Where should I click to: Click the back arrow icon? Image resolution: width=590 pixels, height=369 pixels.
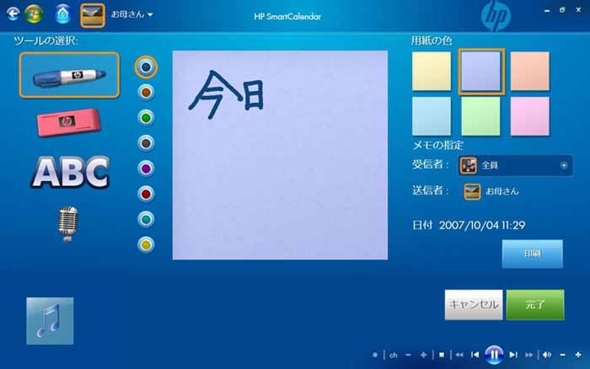coord(13,14)
